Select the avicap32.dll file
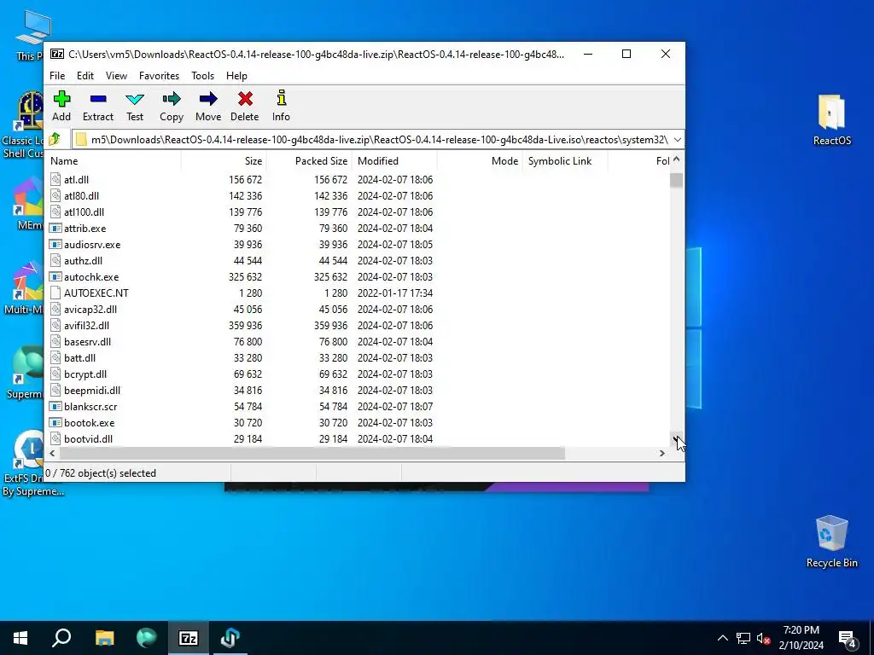The width and height of the screenshot is (874, 655). 90,309
